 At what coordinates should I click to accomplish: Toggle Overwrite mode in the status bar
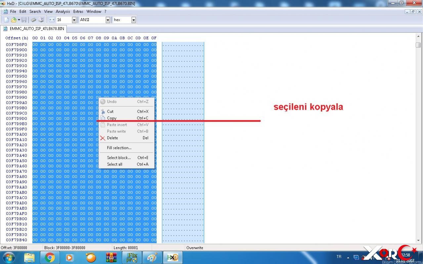(195, 247)
